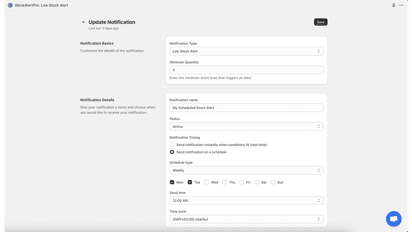Check the Sun day checkbox
The width and height of the screenshot is (412, 232).
[x=273, y=182]
